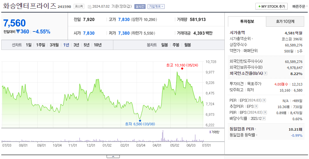Image resolution: width=309 pixels, height=159 pixels.
Task: Select 1년 line chart period
Action: (x=66, y=45)
